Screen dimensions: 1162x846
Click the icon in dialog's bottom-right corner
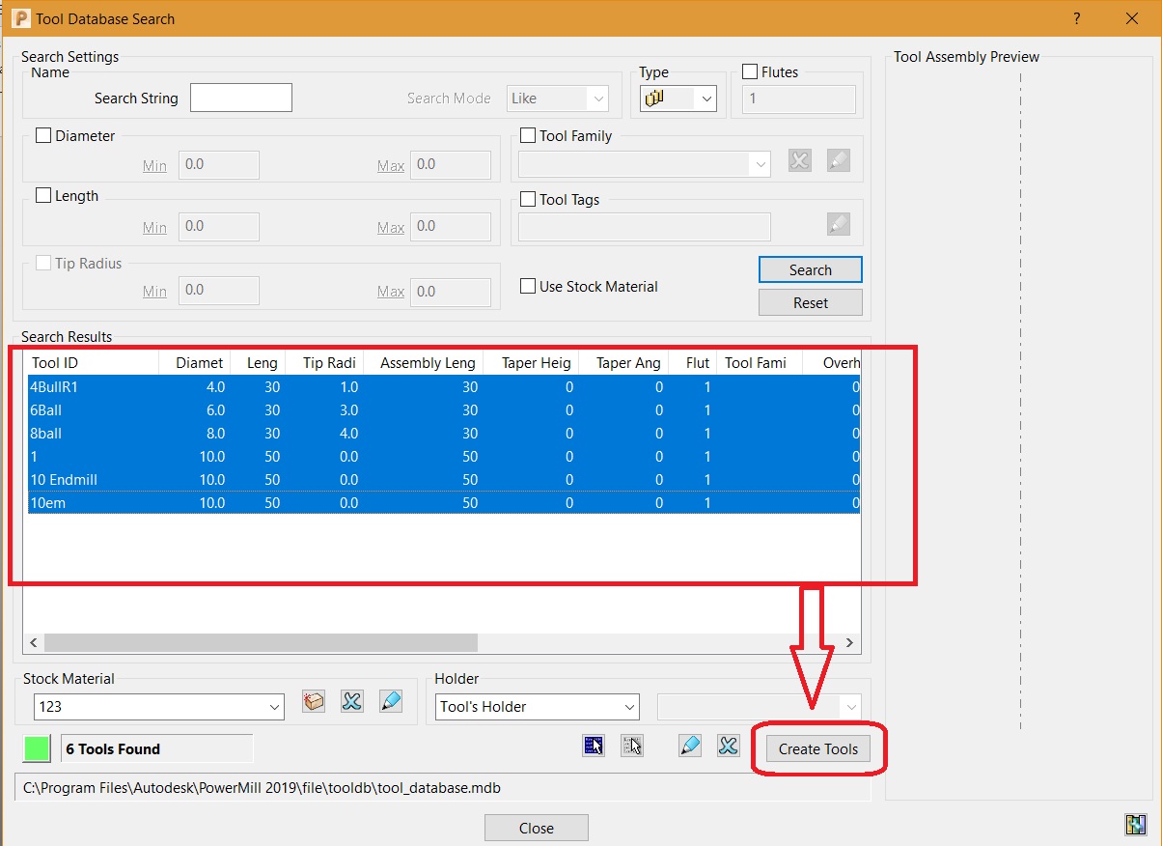tap(1135, 824)
